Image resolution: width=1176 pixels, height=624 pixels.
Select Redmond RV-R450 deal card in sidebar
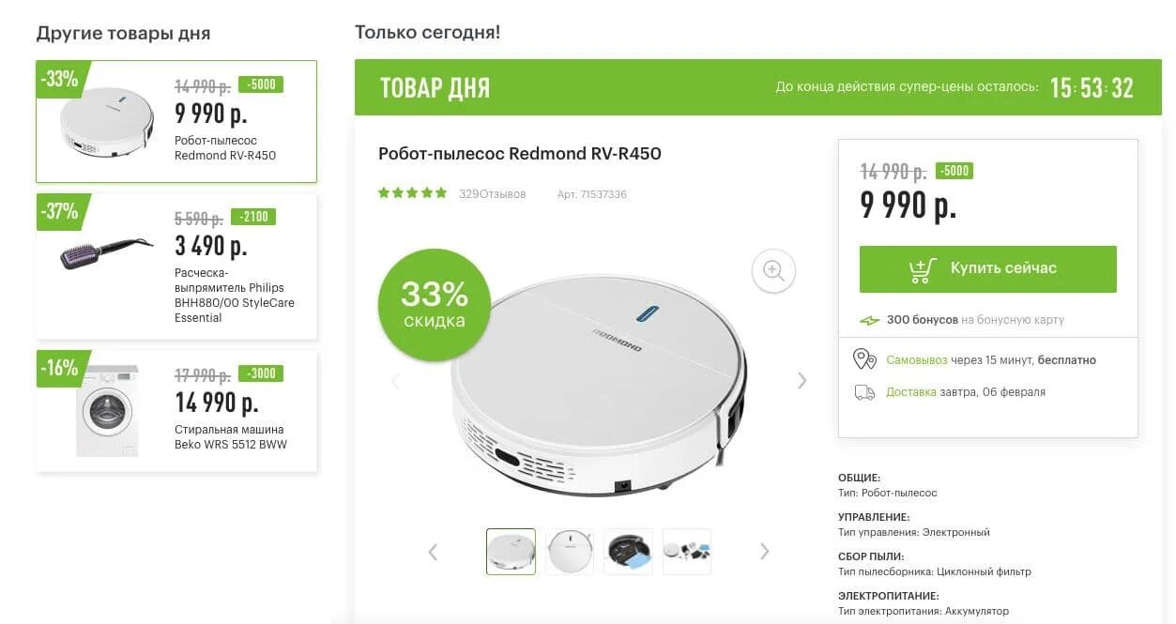point(176,122)
